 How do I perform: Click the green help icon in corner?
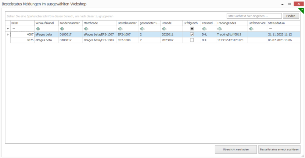(x=302, y=10)
